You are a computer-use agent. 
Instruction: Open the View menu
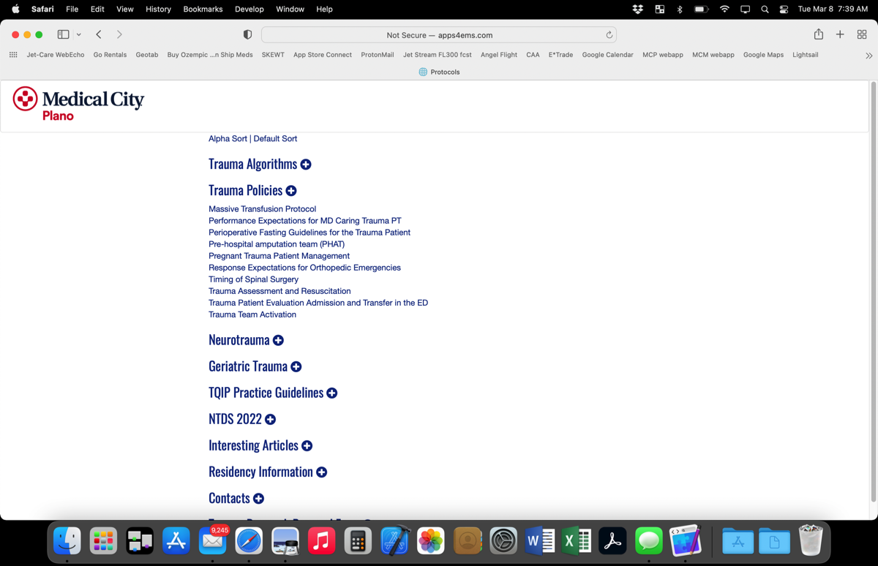125,10
